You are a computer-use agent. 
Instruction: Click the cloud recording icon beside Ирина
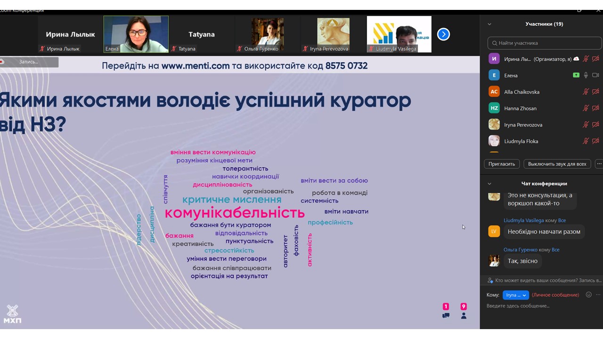click(576, 59)
